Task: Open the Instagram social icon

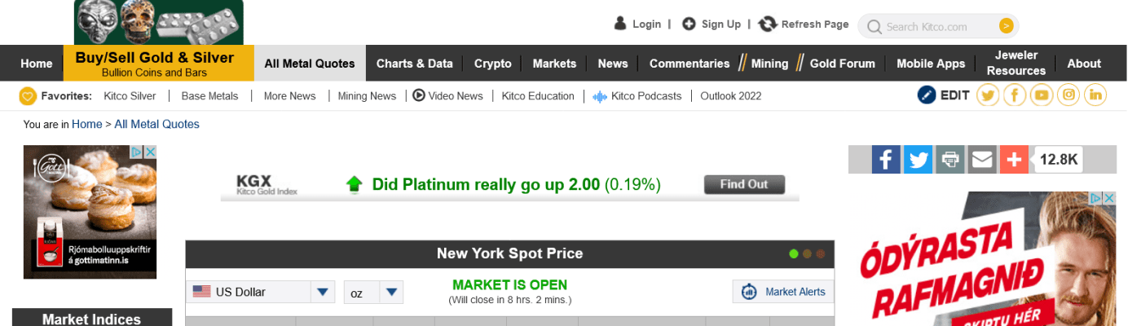Action: tap(1069, 95)
